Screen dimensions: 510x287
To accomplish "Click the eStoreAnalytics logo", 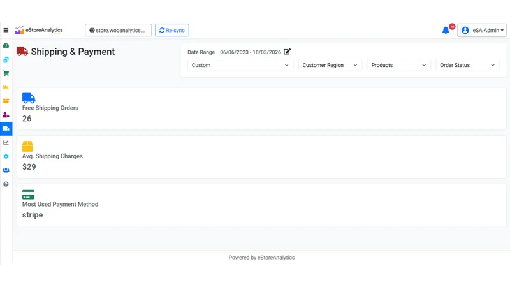I will [x=39, y=30].
